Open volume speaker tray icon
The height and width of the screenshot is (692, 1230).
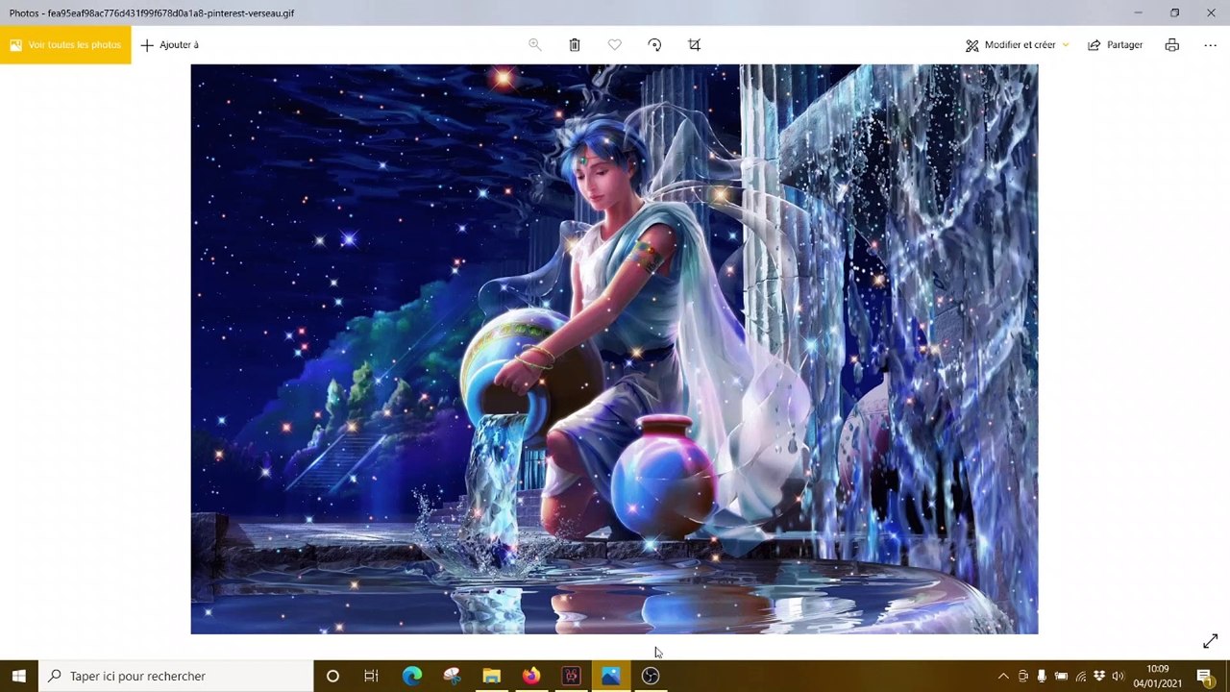(x=1118, y=676)
